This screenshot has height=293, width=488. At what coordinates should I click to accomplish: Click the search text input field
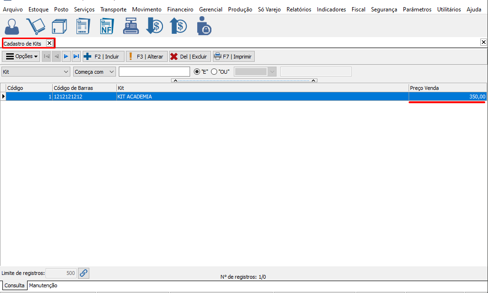[x=154, y=71]
